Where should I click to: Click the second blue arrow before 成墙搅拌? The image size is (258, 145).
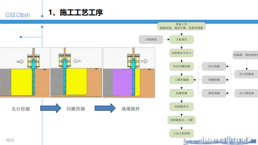(x=105, y=109)
